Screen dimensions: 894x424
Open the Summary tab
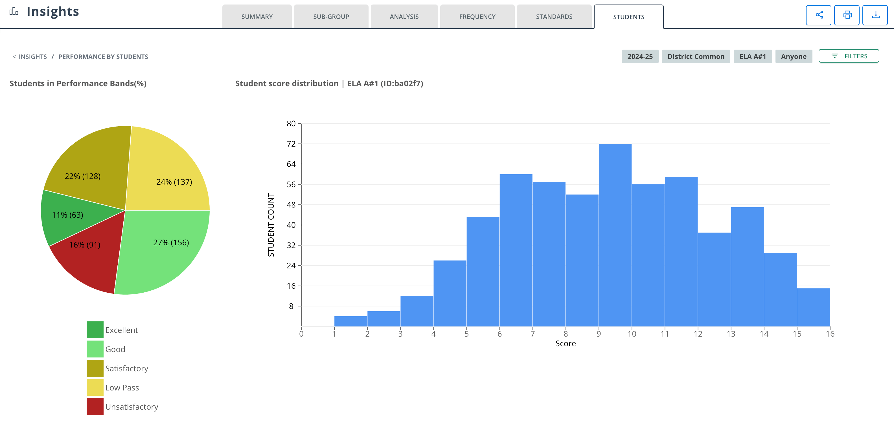(x=257, y=17)
